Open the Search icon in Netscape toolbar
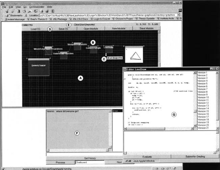 pyautogui.click(x=30, y=11)
